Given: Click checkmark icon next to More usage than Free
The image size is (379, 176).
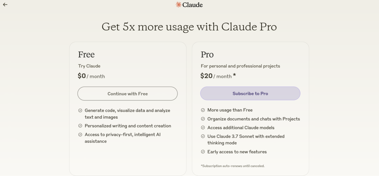Looking at the screenshot, I should (203, 110).
